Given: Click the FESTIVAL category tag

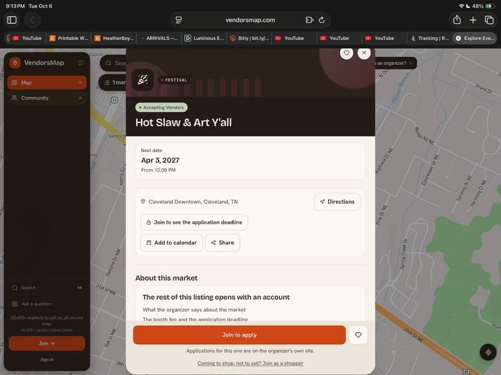Looking at the screenshot, I should 174,80.
